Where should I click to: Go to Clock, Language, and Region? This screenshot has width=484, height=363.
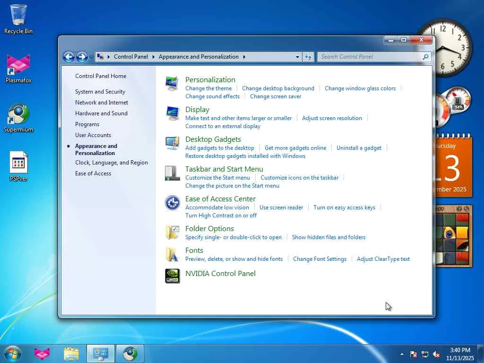coord(112,163)
